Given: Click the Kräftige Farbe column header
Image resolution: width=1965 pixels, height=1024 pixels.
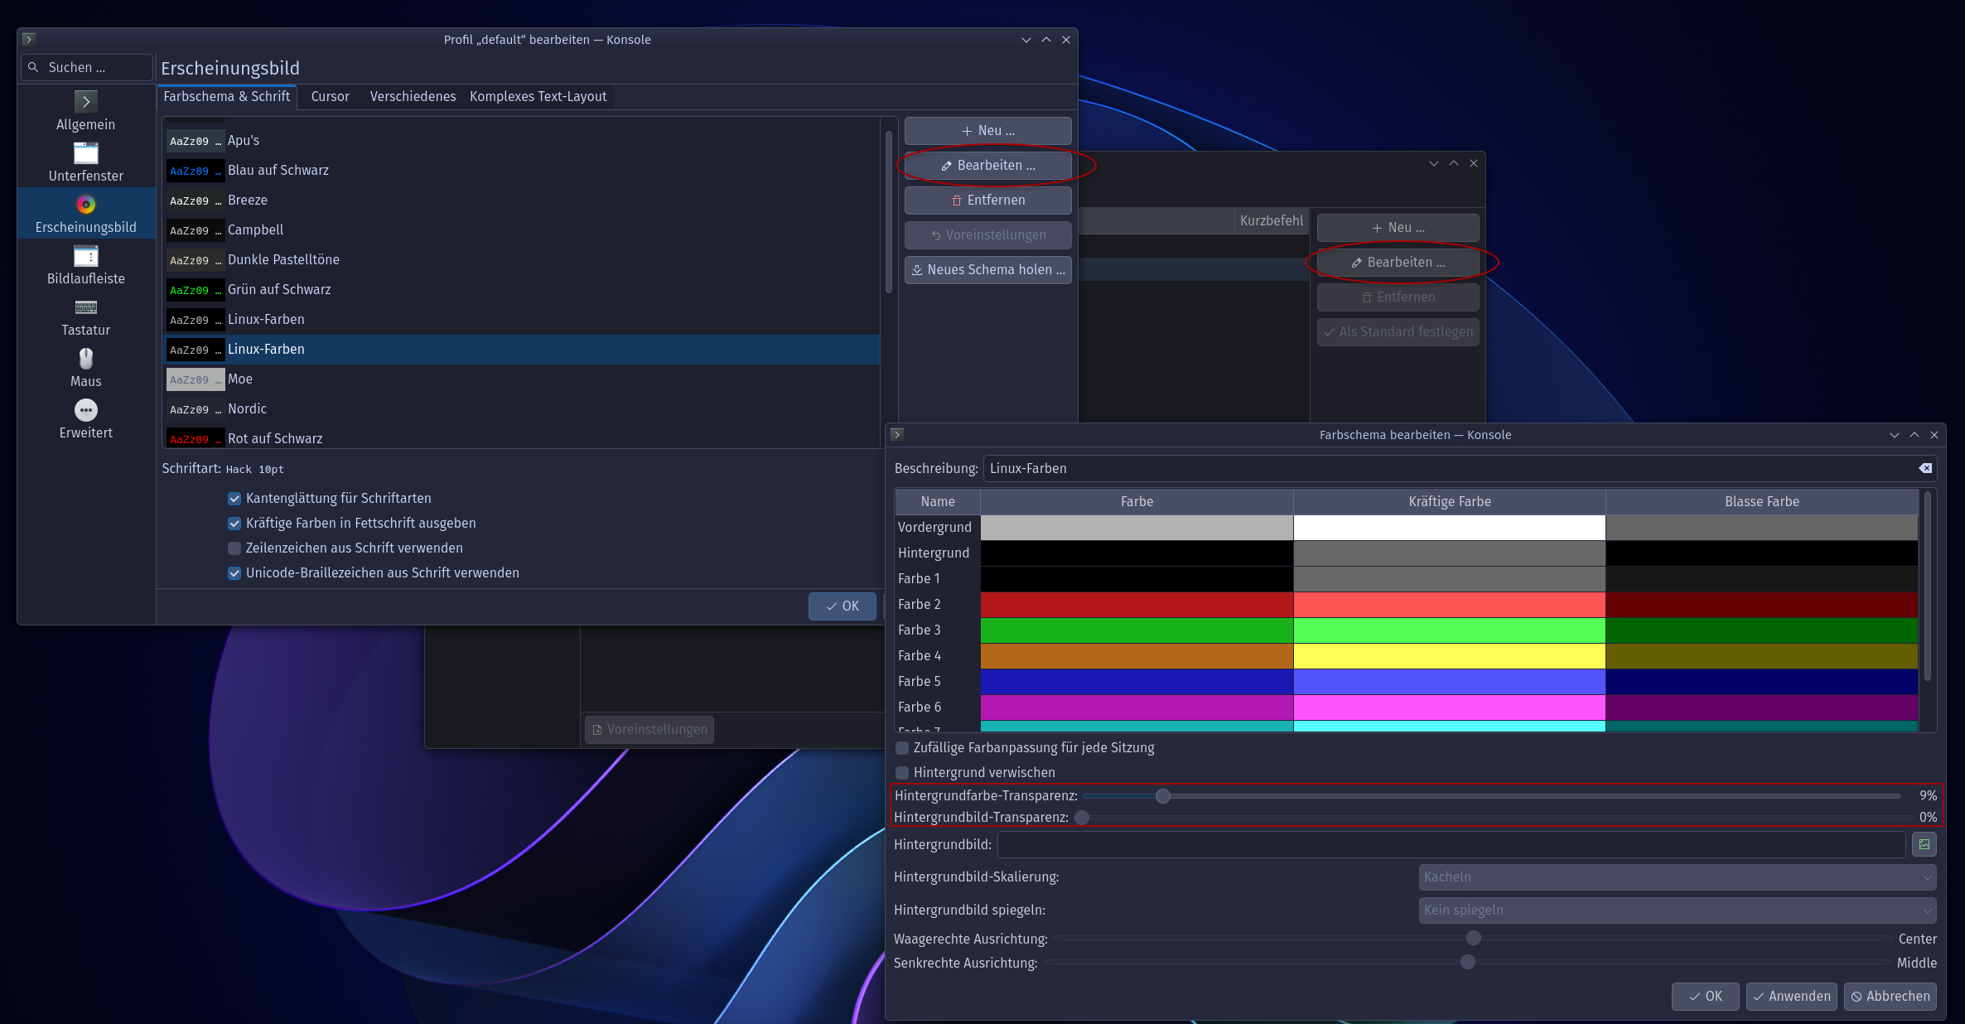Looking at the screenshot, I should tap(1449, 501).
